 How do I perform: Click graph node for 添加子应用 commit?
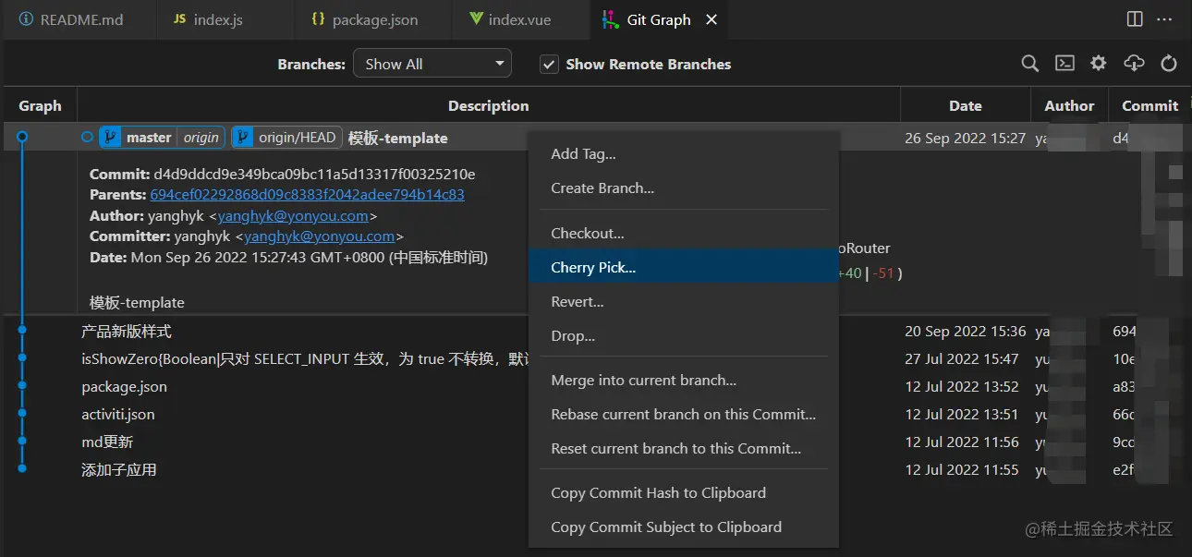[22, 468]
